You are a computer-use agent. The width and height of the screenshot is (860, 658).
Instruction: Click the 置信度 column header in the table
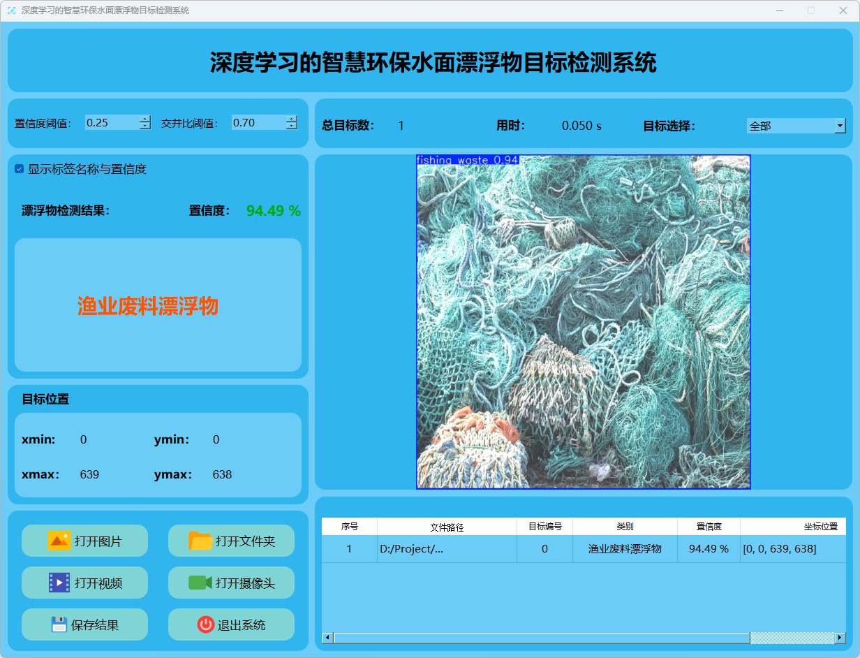click(x=709, y=527)
